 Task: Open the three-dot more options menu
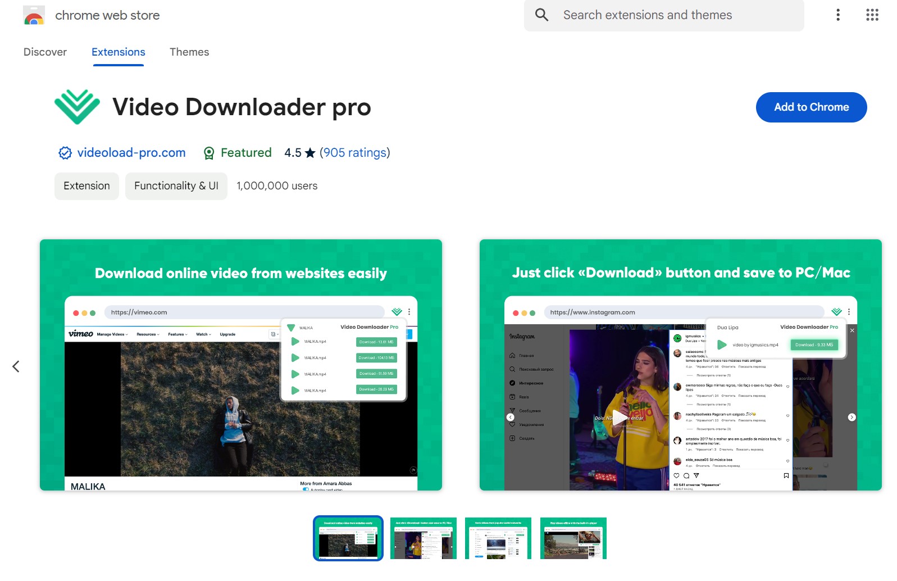(838, 15)
